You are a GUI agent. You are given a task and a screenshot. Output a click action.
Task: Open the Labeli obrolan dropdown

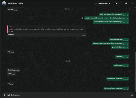coord(103,4)
